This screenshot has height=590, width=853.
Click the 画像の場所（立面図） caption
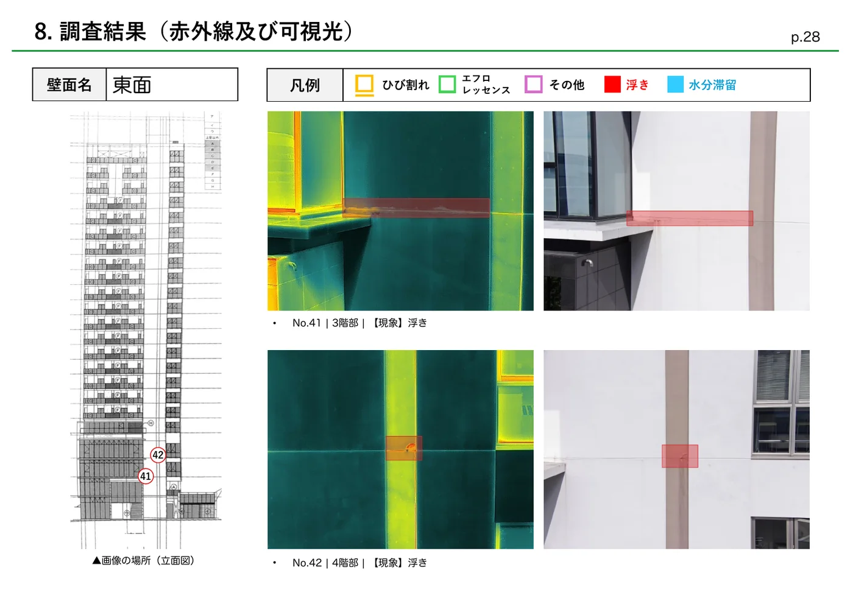coord(144,560)
